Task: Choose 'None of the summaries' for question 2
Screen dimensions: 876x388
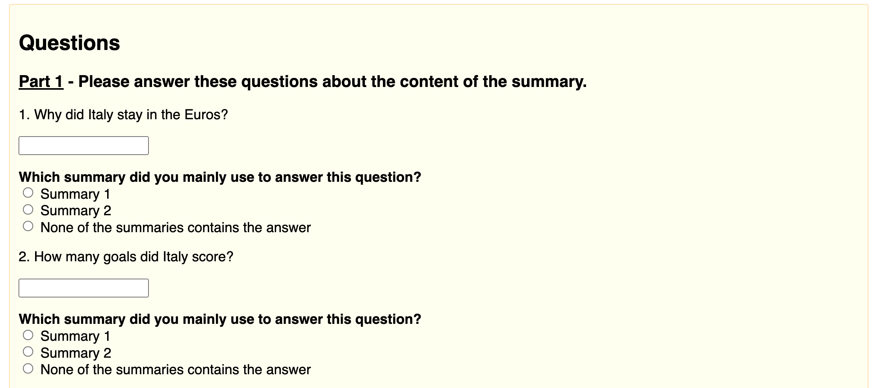Action: (28, 368)
